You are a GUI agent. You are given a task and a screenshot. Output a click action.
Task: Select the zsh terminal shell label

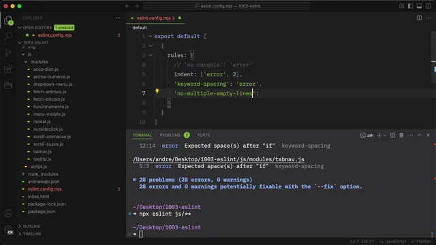coord(367,135)
